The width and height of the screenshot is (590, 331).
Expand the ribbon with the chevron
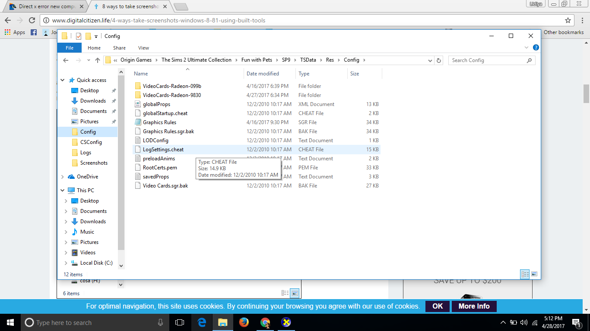pos(526,48)
